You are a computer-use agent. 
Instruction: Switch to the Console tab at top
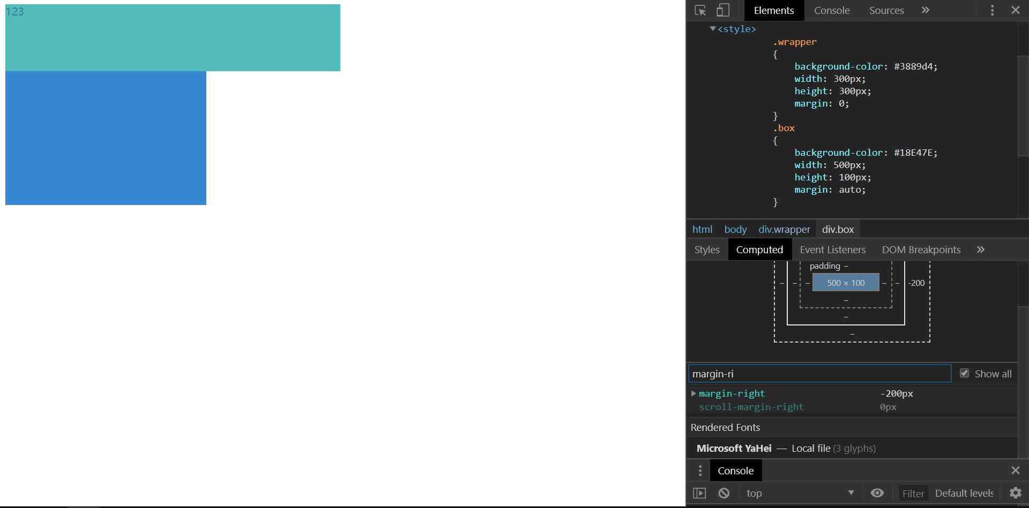(x=832, y=10)
